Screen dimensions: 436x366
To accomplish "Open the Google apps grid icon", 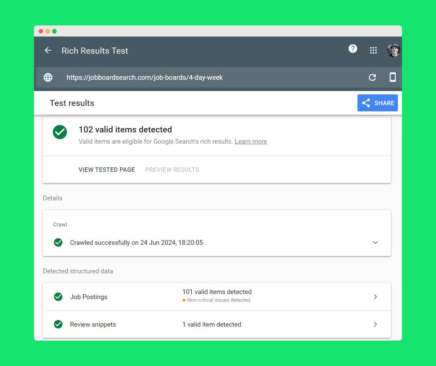I will coord(373,50).
